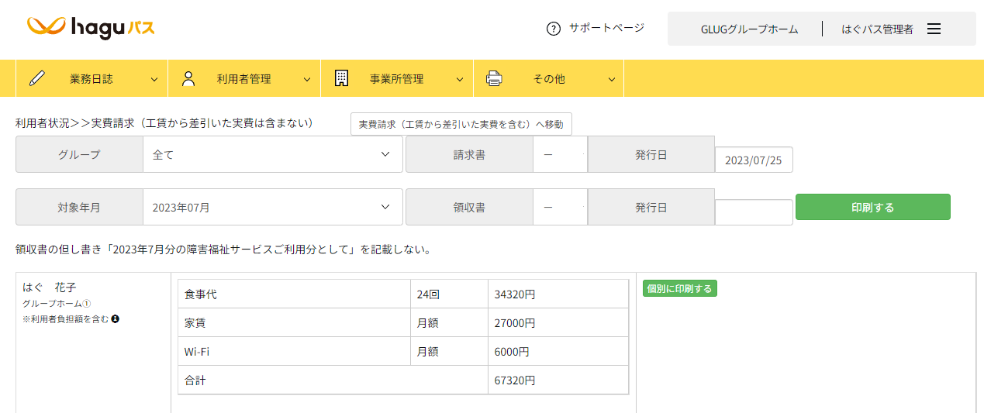
Task: Click the pencil icon for 業務日誌
Action: [36, 78]
